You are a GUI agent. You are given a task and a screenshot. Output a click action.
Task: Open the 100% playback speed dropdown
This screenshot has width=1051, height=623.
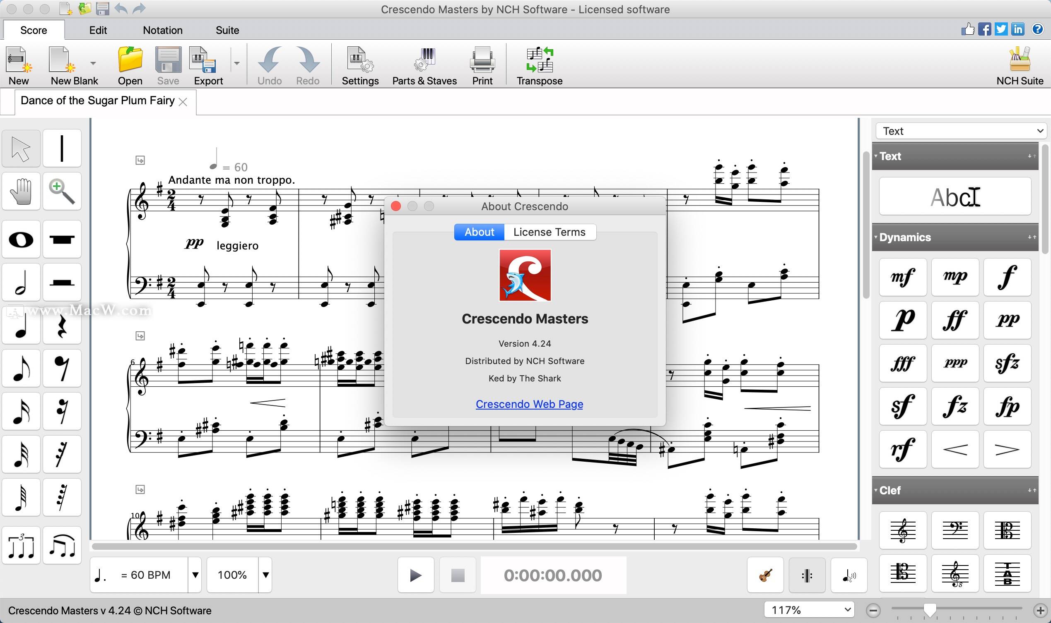point(265,575)
